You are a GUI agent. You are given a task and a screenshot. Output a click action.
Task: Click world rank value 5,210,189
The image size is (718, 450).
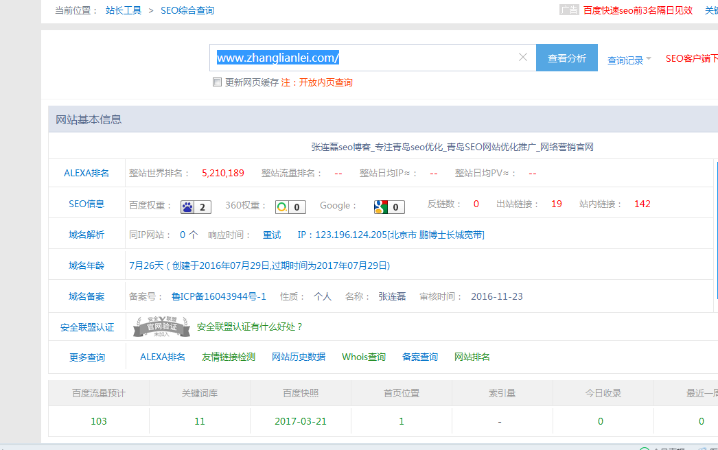coord(223,173)
